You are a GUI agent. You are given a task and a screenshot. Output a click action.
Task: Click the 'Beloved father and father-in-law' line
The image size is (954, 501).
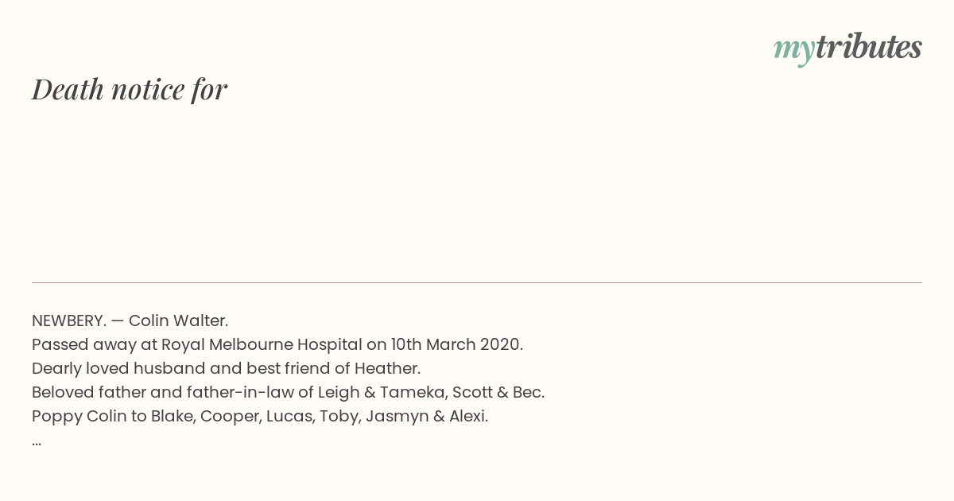(288, 392)
